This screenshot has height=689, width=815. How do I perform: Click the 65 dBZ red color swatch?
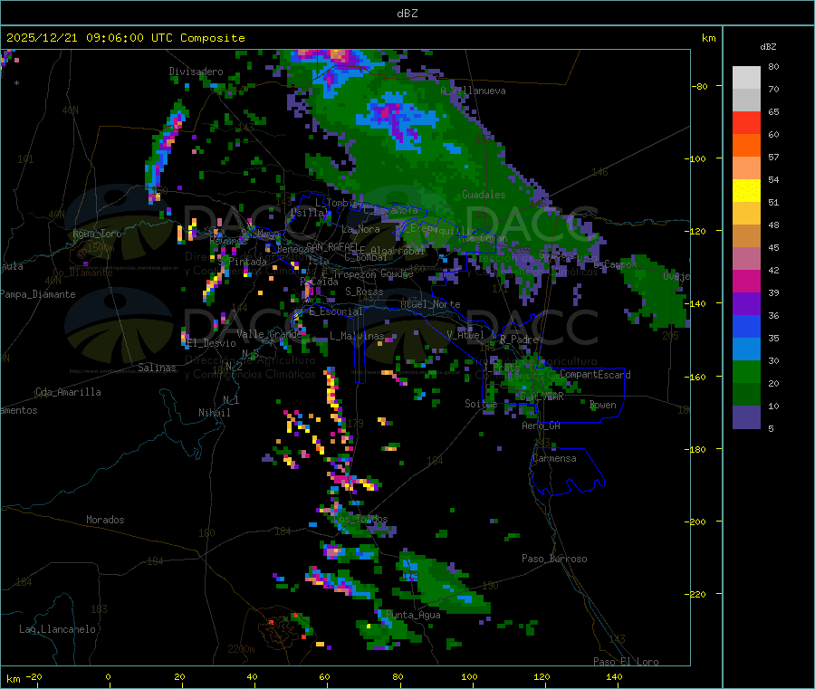pyautogui.click(x=746, y=122)
